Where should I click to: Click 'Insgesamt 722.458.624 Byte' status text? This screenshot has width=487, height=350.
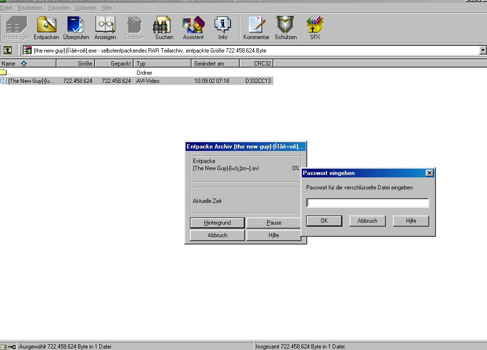[300, 347]
